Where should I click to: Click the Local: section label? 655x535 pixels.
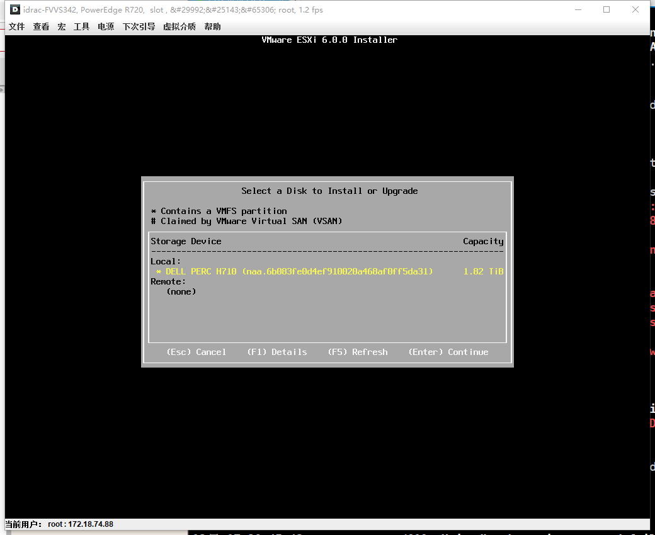point(166,262)
